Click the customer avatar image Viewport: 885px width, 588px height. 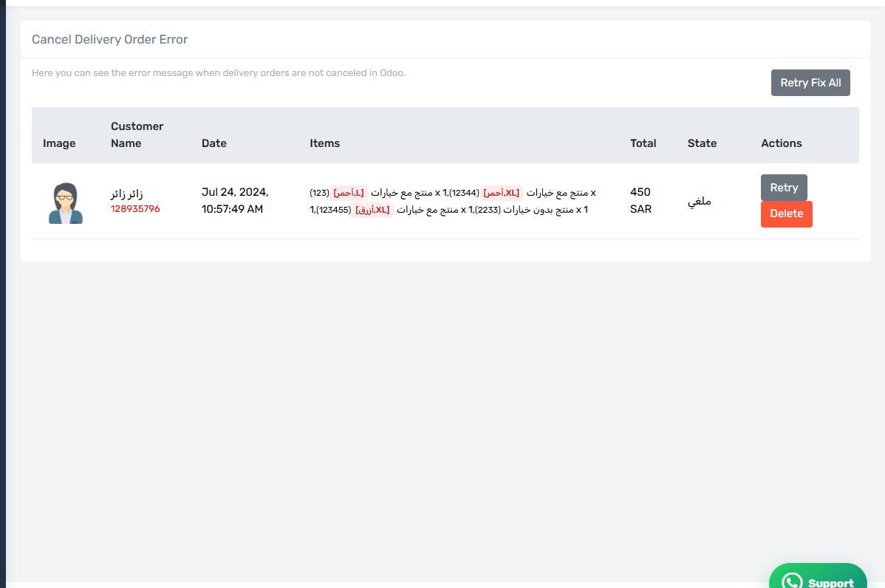coord(66,203)
